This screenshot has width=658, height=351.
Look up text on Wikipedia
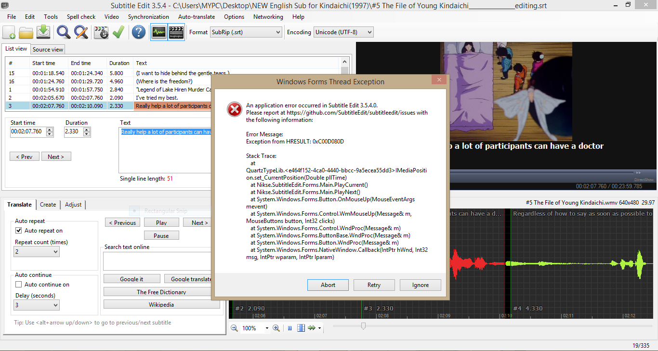161,304
